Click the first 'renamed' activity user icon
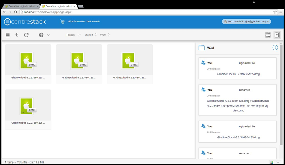 (x=203, y=89)
